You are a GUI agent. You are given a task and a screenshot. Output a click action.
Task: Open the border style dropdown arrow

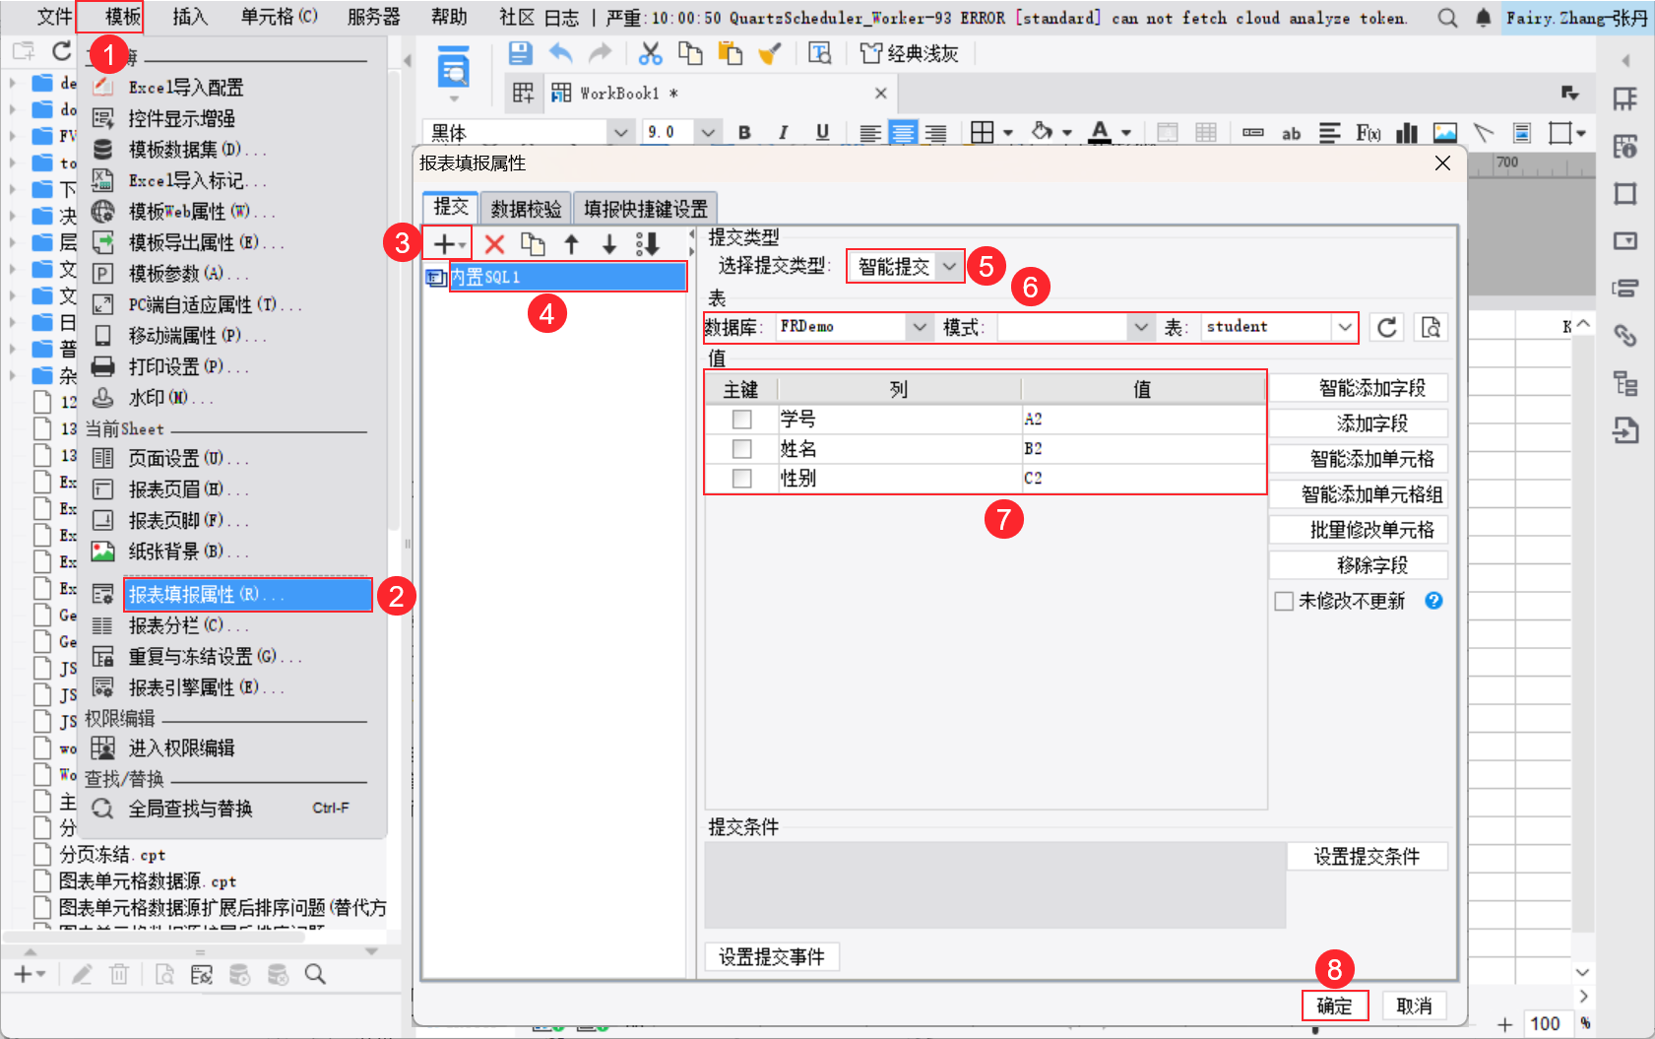[1008, 132]
